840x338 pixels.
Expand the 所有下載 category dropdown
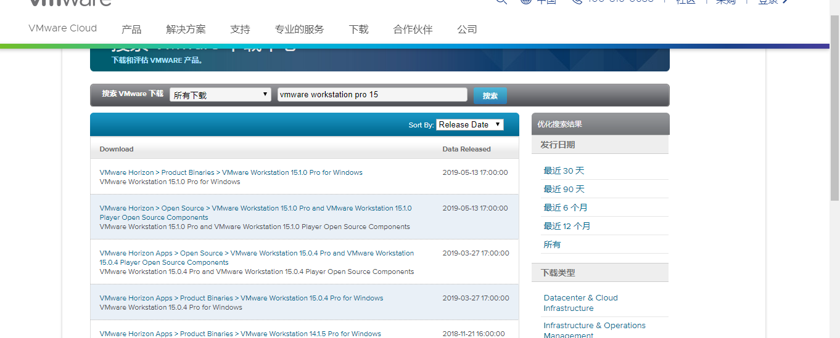220,95
